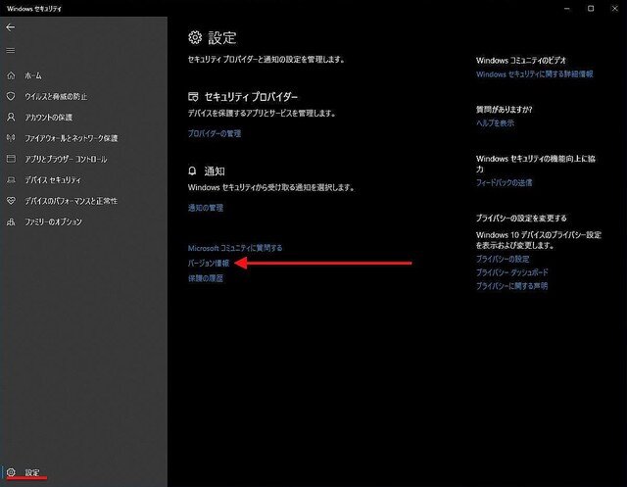Open the バージョン情報 link
This screenshot has height=487, width=627.
click(209, 263)
